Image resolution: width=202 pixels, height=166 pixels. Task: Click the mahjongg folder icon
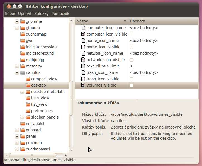click(23, 60)
